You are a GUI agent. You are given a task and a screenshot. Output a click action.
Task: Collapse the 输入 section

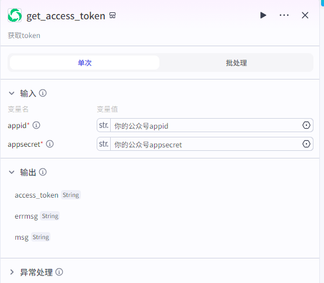tap(12, 93)
